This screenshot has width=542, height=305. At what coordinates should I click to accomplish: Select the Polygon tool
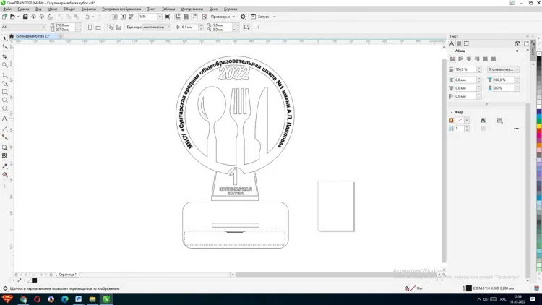click(4, 108)
